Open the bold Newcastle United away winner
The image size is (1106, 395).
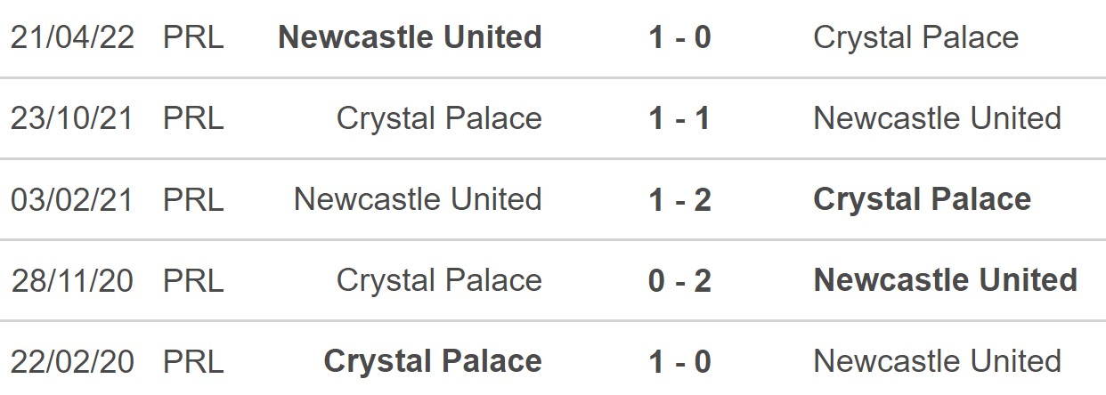945,280
